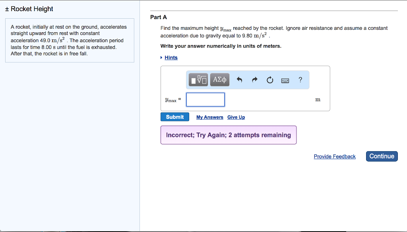Open help with the question mark icon
The image size is (407, 232).
(300, 80)
